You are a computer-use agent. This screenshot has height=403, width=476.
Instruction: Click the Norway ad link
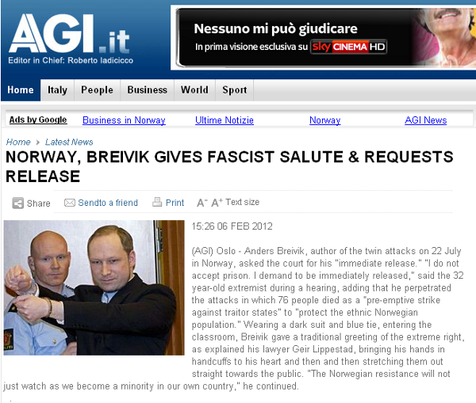point(324,120)
